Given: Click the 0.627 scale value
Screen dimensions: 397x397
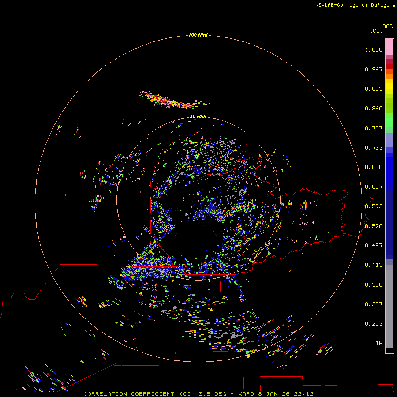Looking at the screenshot, I should [x=374, y=187].
